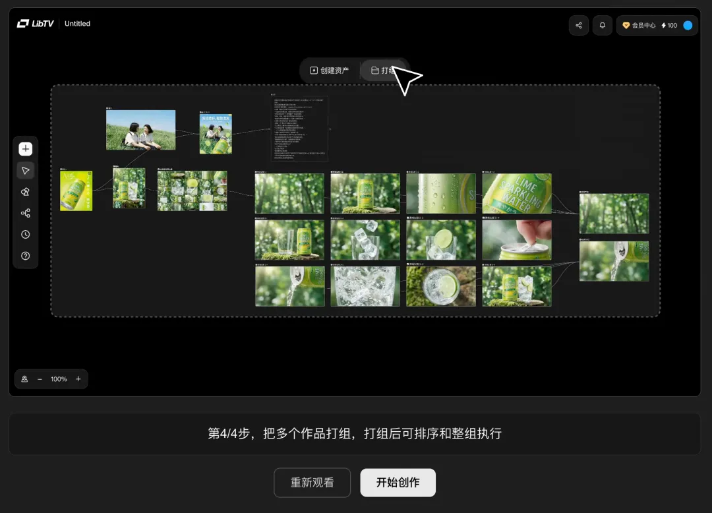The image size is (712, 513).
Task: Open the node workflow icon in sidebar
Action: coord(26,214)
